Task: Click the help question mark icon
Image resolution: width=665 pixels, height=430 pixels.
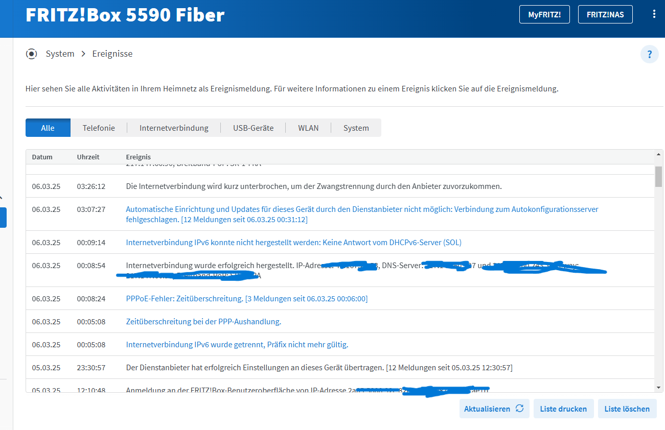Action: tap(649, 54)
